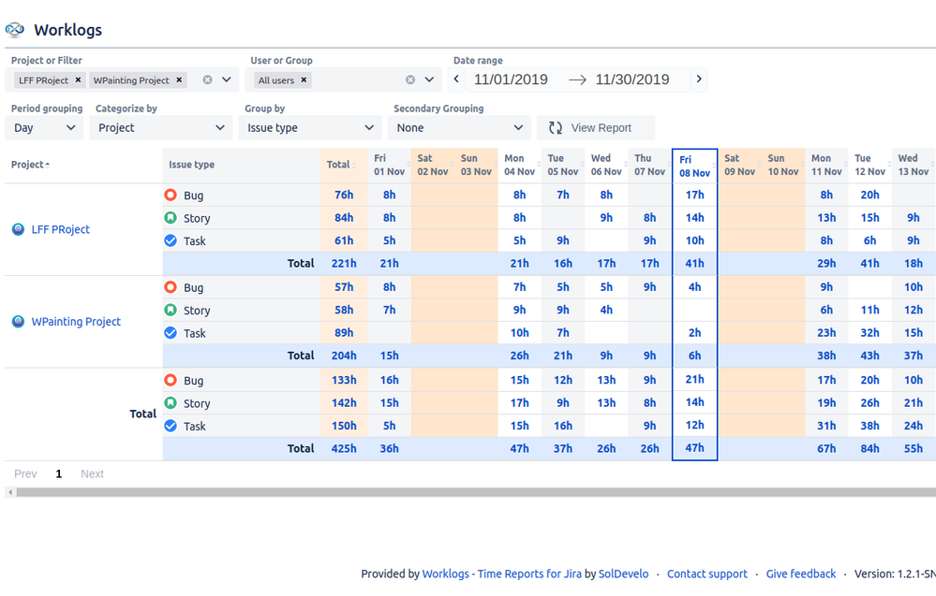The height and width of the screenshot is (596, 936).
Task: Open the Categorize by Project dropdown
Action: click(x=160, y=127)
